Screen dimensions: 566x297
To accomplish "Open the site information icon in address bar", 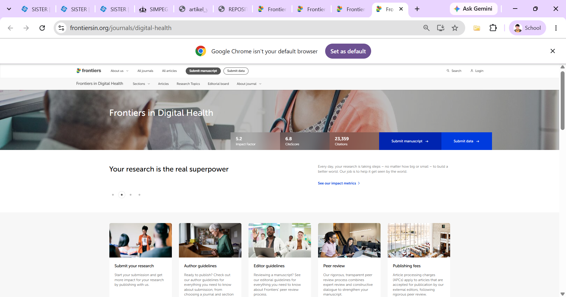I will click(61, 28).
